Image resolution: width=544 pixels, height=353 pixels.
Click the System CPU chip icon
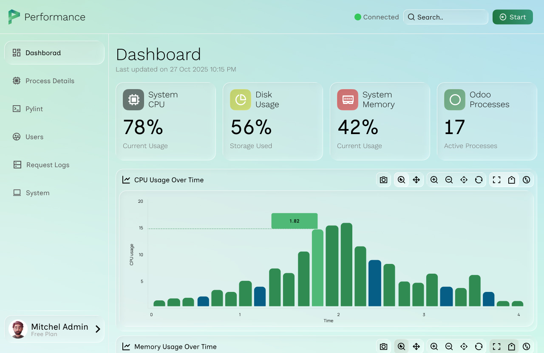click(133, 100)
